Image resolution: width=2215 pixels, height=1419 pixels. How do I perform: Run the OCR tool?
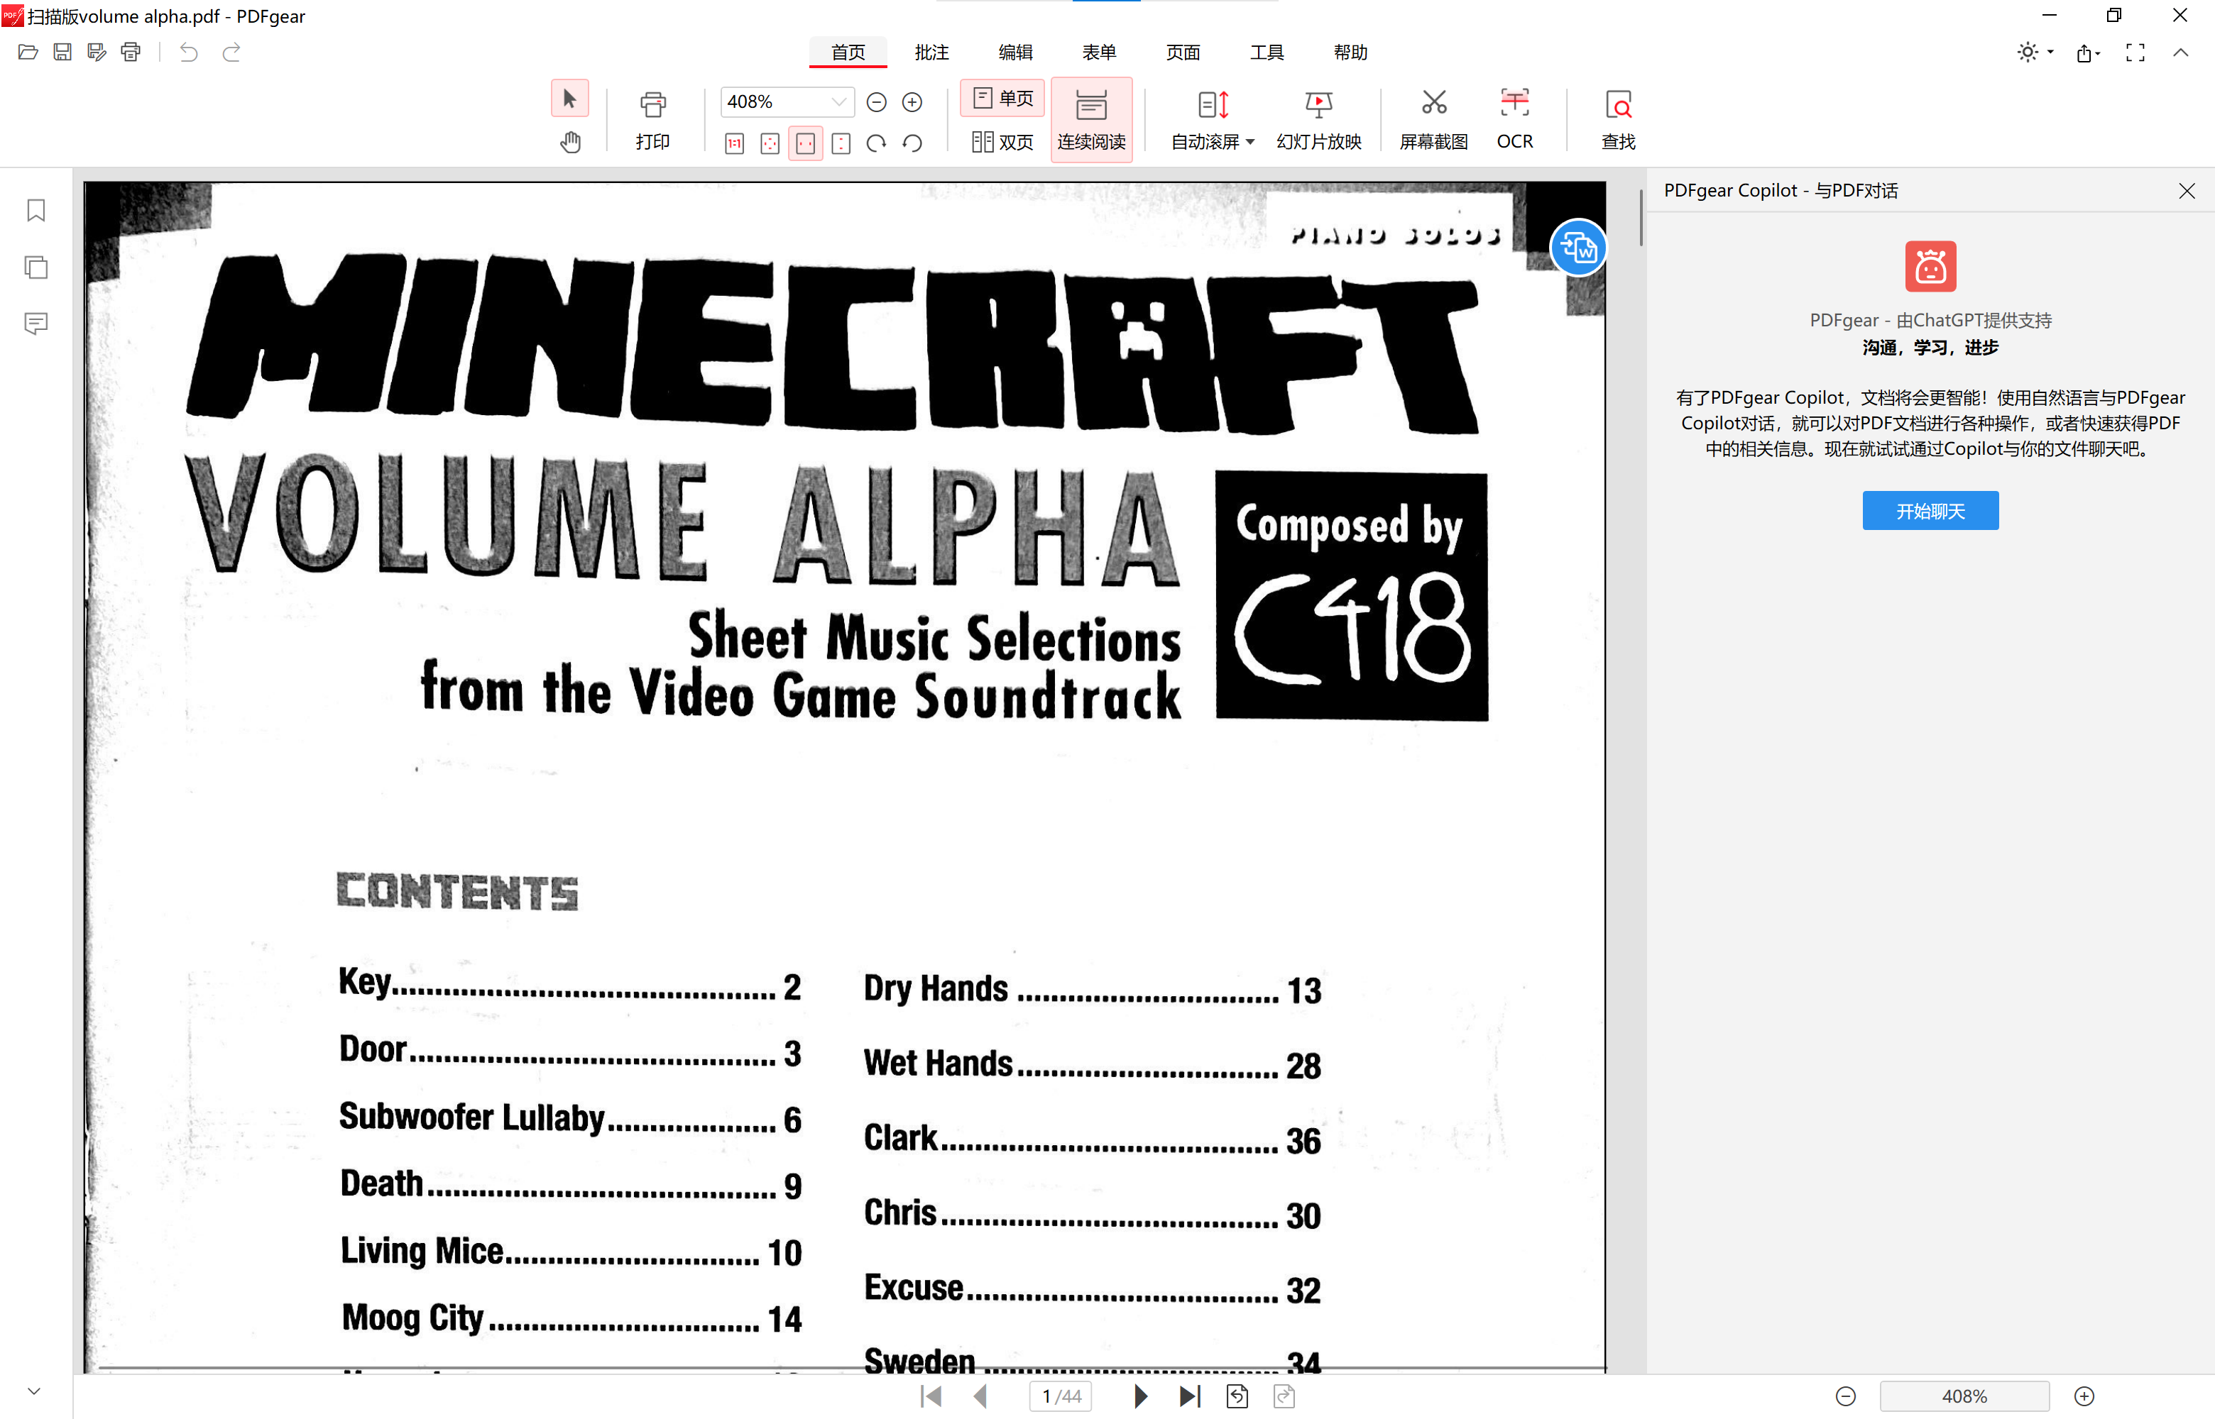[1514, 121]
